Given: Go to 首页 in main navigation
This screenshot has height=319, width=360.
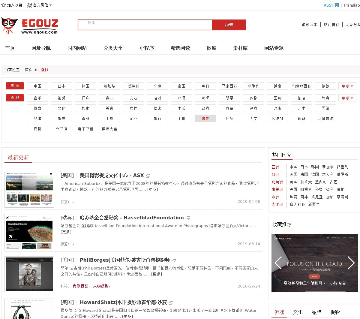Looking at the screenshot, I should pyautogui.click(x=10, y=48).
